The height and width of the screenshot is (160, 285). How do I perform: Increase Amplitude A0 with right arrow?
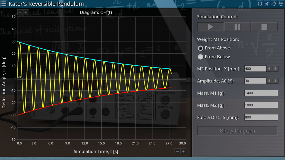point(276,81)
